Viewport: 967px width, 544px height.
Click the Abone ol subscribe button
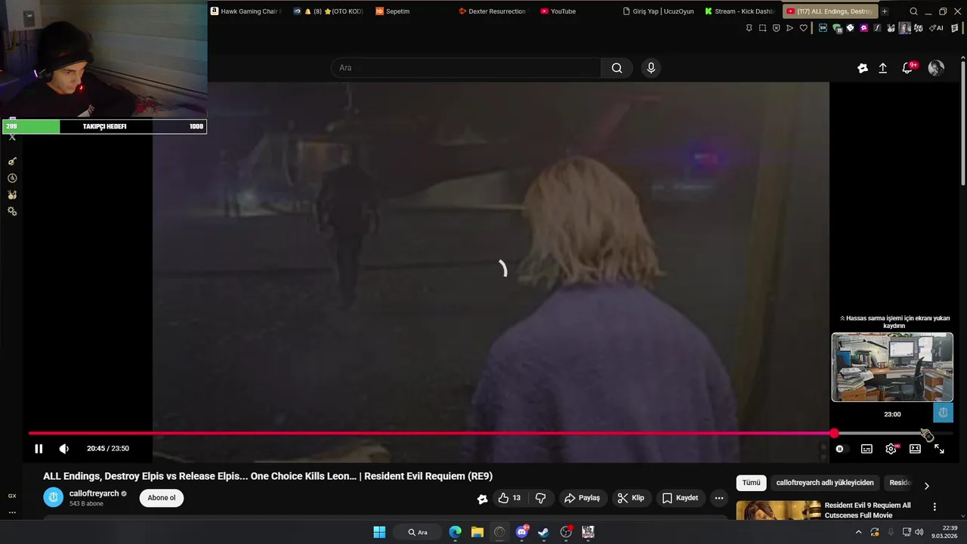[x=162, y=498]
